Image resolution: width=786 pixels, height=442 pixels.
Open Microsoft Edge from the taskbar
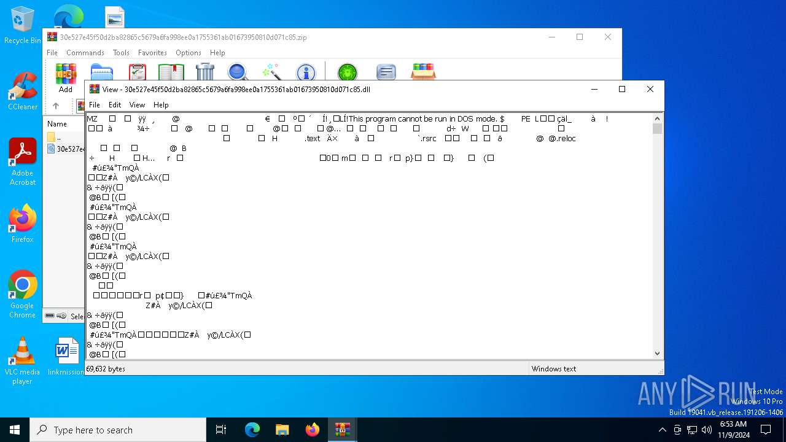[252, 430]
